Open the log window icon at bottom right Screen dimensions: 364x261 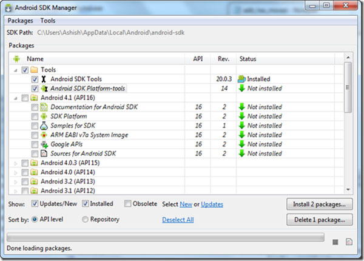coord(349,242)
